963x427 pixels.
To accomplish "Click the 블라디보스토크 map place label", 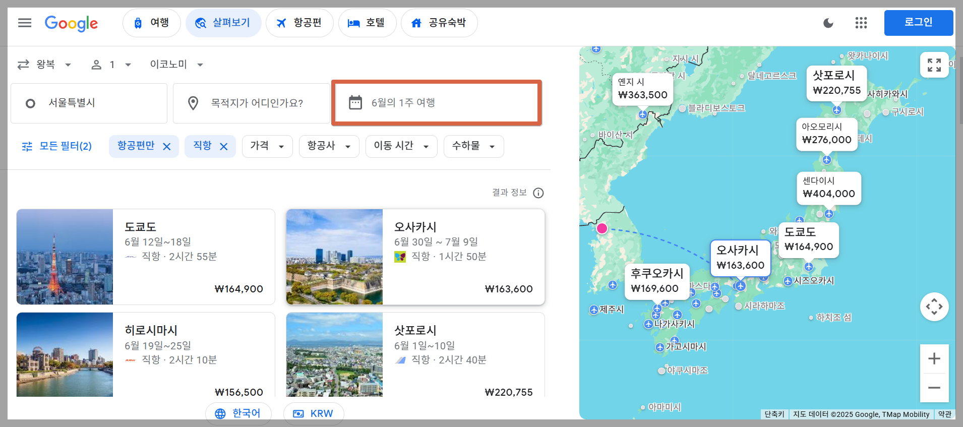I will [x=716, y=108].
